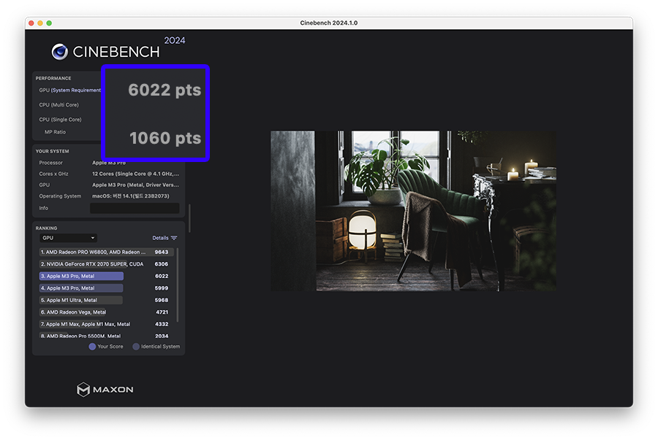The image size is (658, 440).
Task: Select Apple M3 Pro entry scoring 6022
Action: pyautogui.click(x=106, y=276)
